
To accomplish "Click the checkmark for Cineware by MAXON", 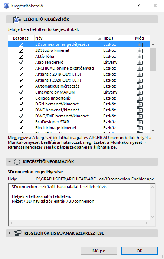I will pos(21,92).
